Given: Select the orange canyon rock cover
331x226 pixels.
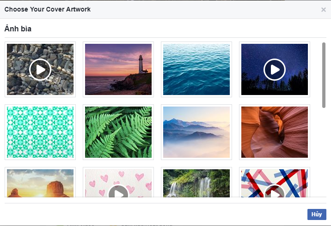Looking at the screenshot, I should tap(275, 132).
